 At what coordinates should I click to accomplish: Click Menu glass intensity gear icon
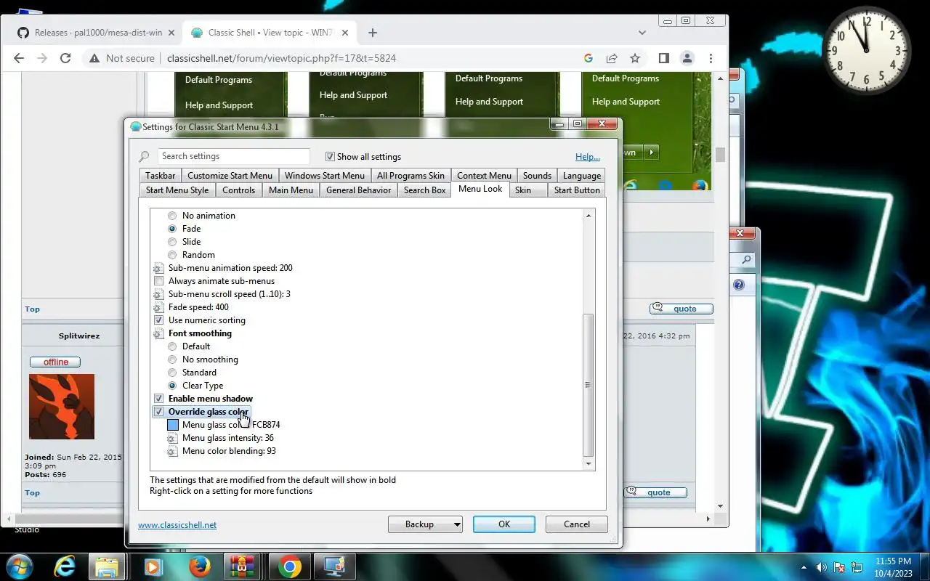click(x=172, y=438)
